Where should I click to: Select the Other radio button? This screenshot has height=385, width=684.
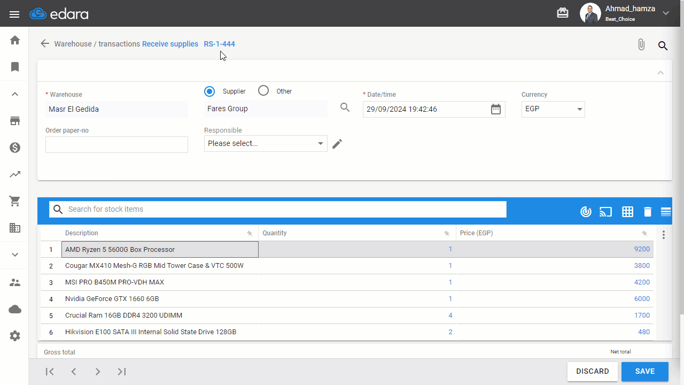click(x=263, y=91)
